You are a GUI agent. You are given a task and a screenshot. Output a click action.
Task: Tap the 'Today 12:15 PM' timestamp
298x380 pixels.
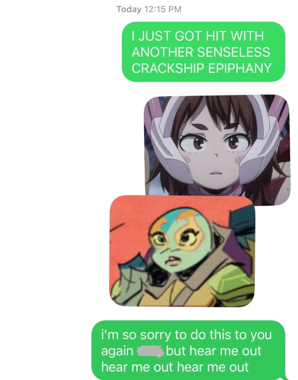point(149,9)
